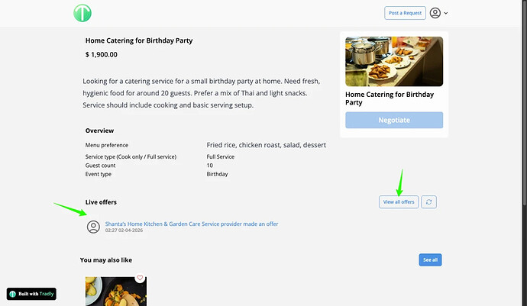Screen dimensions: 527x306
Task: Refresh the live offers list
Action: tap(429, 202)
